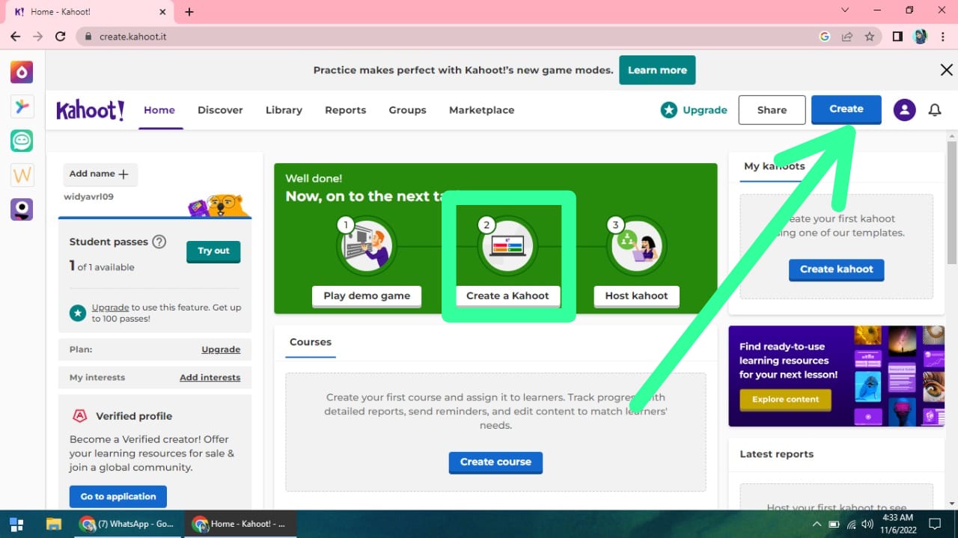Click the Latest reports heading
Image resolution: width=958 pixels, height=538 pixels.
coord(776,454)
